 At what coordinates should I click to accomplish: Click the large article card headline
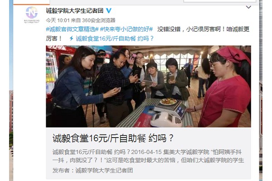click(113, 138)
